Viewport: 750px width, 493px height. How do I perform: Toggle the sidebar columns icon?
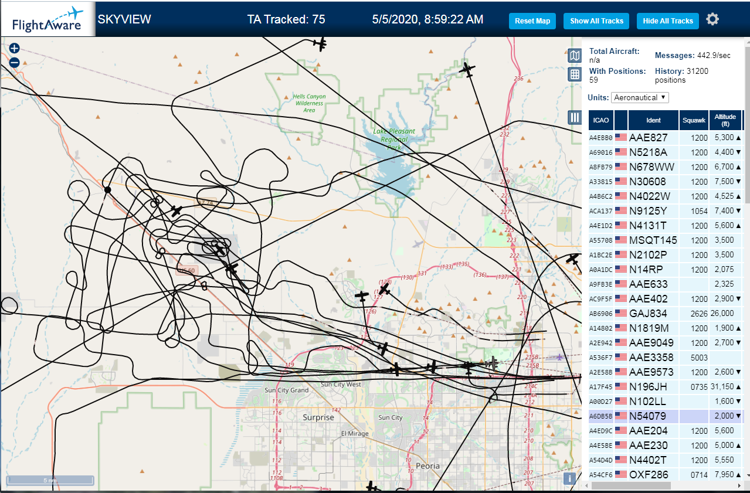click(575, 117)
